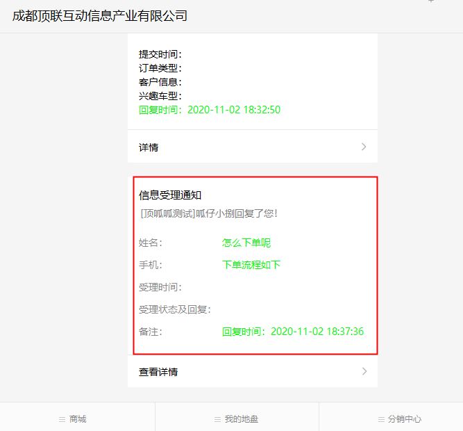Click the 信息受理通知 card title

[170, 195]
